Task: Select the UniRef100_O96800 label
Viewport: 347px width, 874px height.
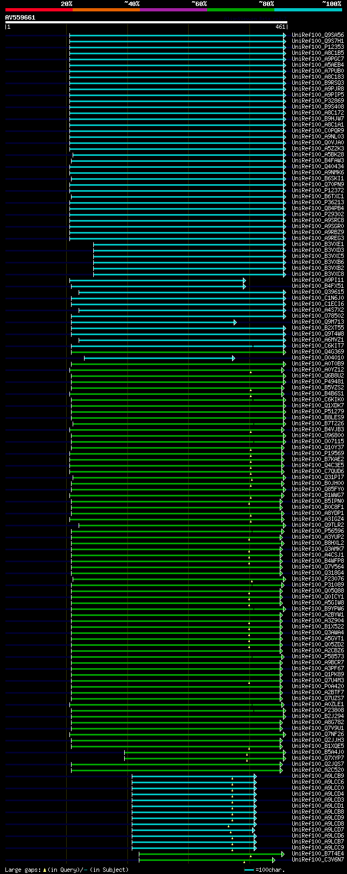Action: click(x=318, y=435)
